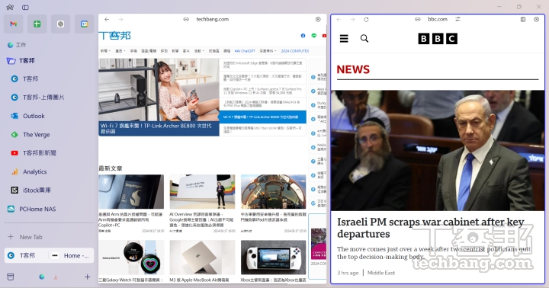The width and height of the screenshot is (549, 288).
Task: Open the 2024 COMPUTEX nav link
Action: coord(295,51)
